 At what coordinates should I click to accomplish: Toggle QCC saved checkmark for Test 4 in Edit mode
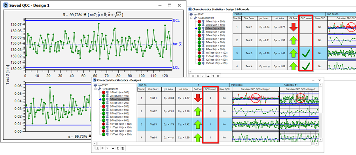[x=306, y=66]
